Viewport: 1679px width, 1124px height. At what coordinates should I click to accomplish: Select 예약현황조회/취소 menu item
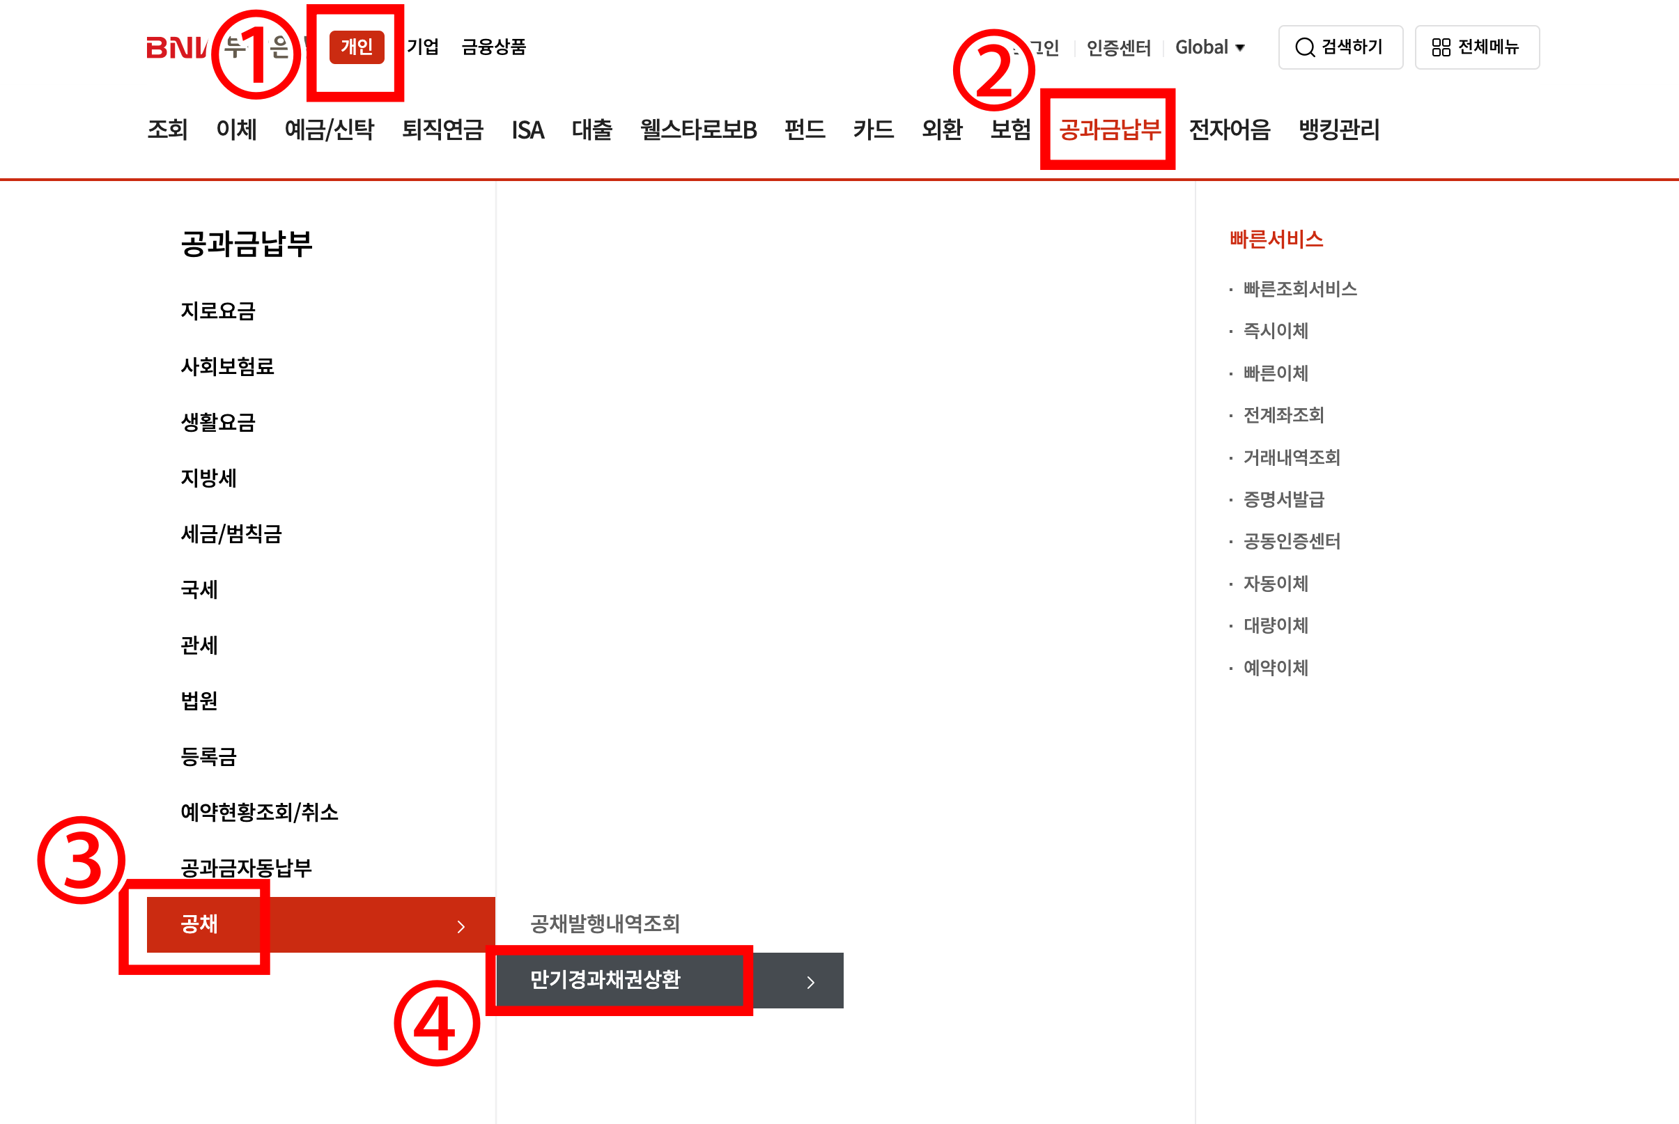(x=258, y=812)
